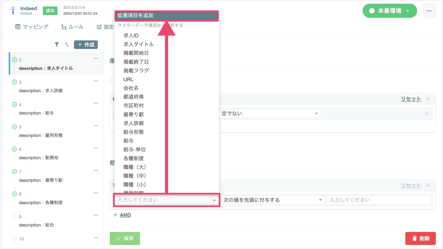Screen dimensions: 443x249
Task: Click the Indeed logo icon
Action: (x=13, y=11)
